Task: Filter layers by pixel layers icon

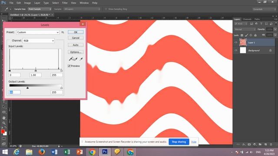Action: point(252,24)
